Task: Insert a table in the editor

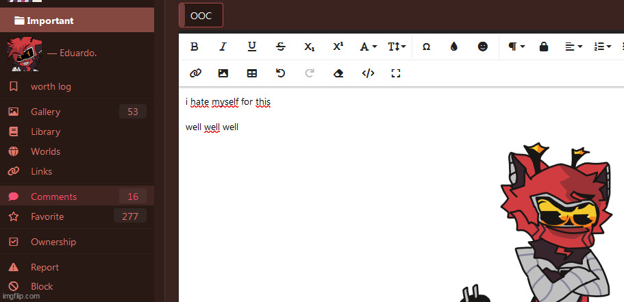Action: 251,73
